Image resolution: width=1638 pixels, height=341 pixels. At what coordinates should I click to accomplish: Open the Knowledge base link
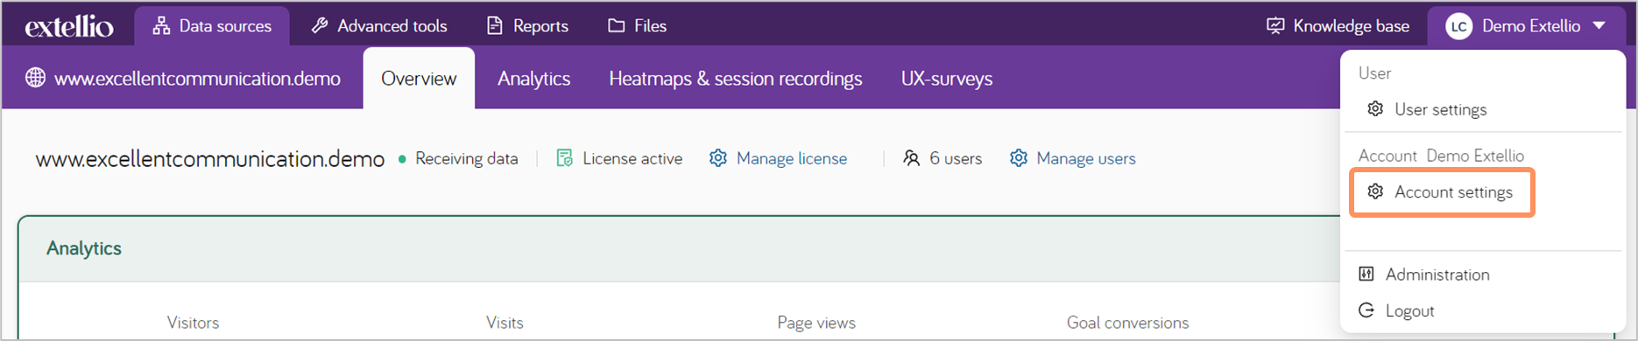[1338, 26]
